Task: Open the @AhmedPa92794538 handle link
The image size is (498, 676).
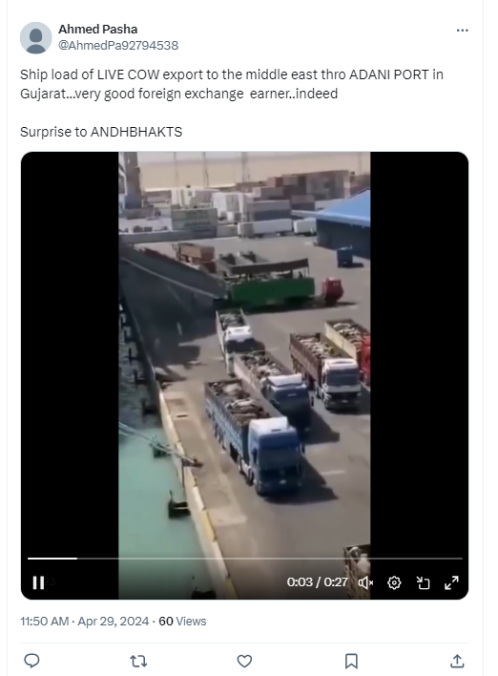Action: pyautogui.click(x=118, y=45)
